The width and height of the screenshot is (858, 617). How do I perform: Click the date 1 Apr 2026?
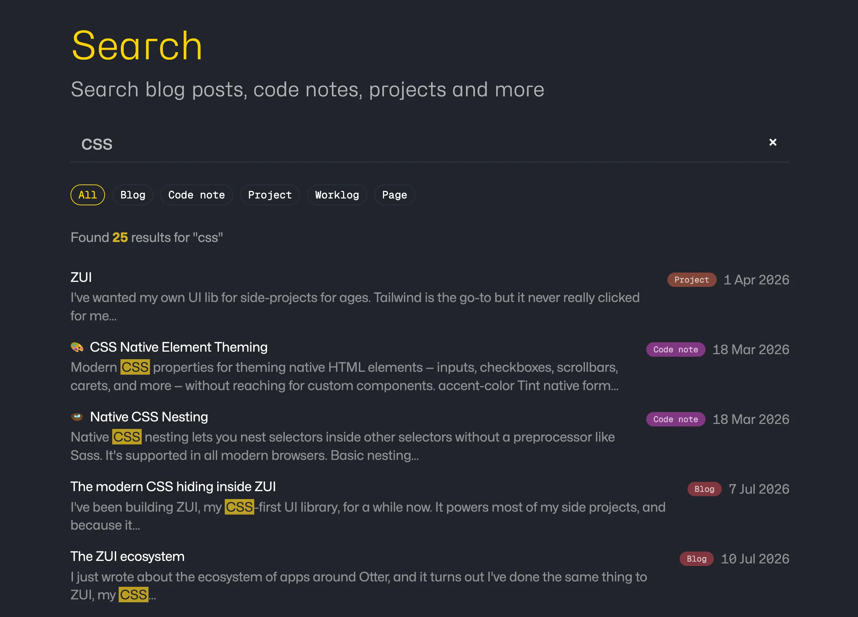coord(756,280)
